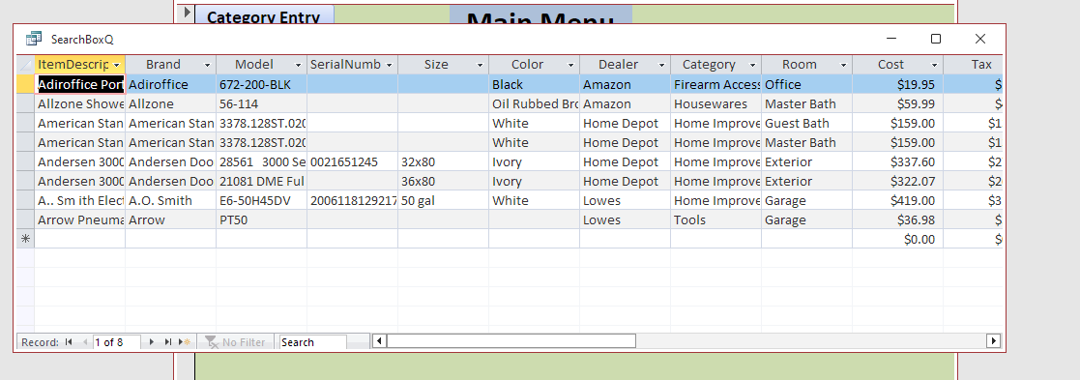The width and height of the screenshot is (1080, 380).
Task: Click cost cell '$19.95'
Action: coord(897,85)
